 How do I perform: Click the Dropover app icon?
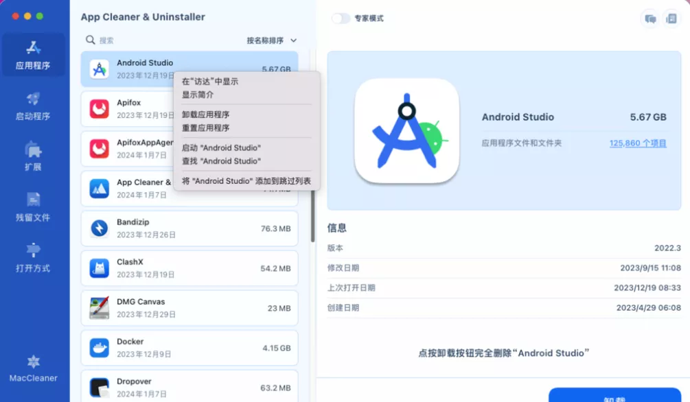pyautogui.click(x=100, y=388)
